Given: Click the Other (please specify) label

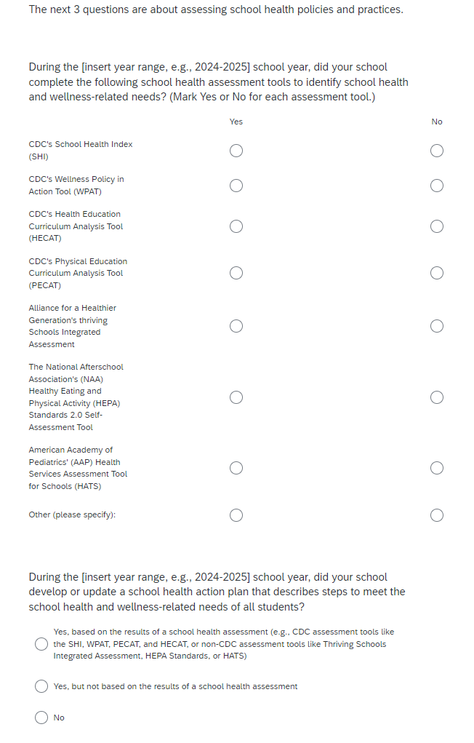Looking at the screenshot, I should (72, 515).
